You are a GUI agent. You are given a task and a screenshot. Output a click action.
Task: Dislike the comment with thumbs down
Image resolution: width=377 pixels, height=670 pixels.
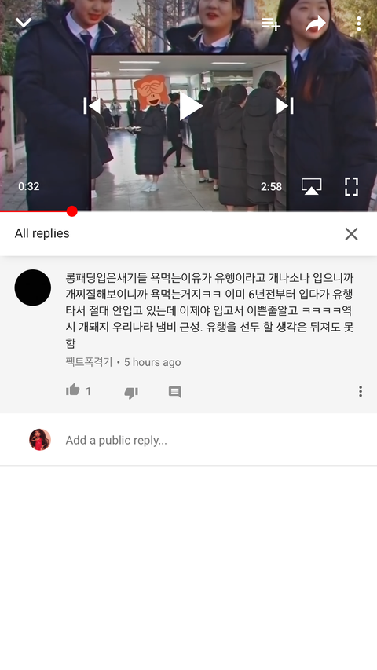point(131,392)
